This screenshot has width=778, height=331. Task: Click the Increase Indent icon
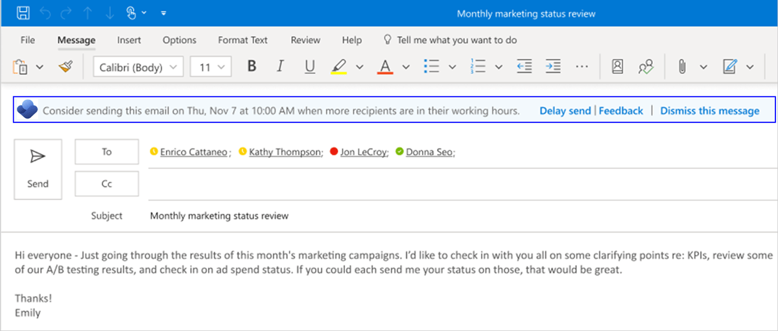tap(552, 67)
